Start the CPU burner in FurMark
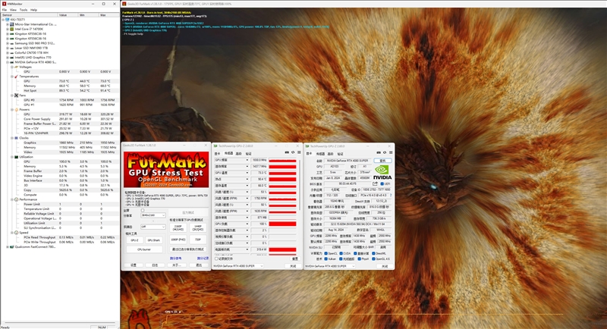 coord(144,249)
